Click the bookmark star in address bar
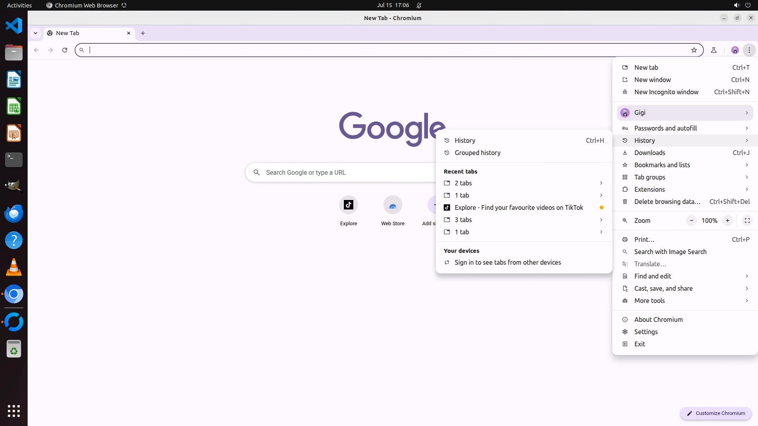The height and width of the screenshot is (426, 758). pos(694,50)
